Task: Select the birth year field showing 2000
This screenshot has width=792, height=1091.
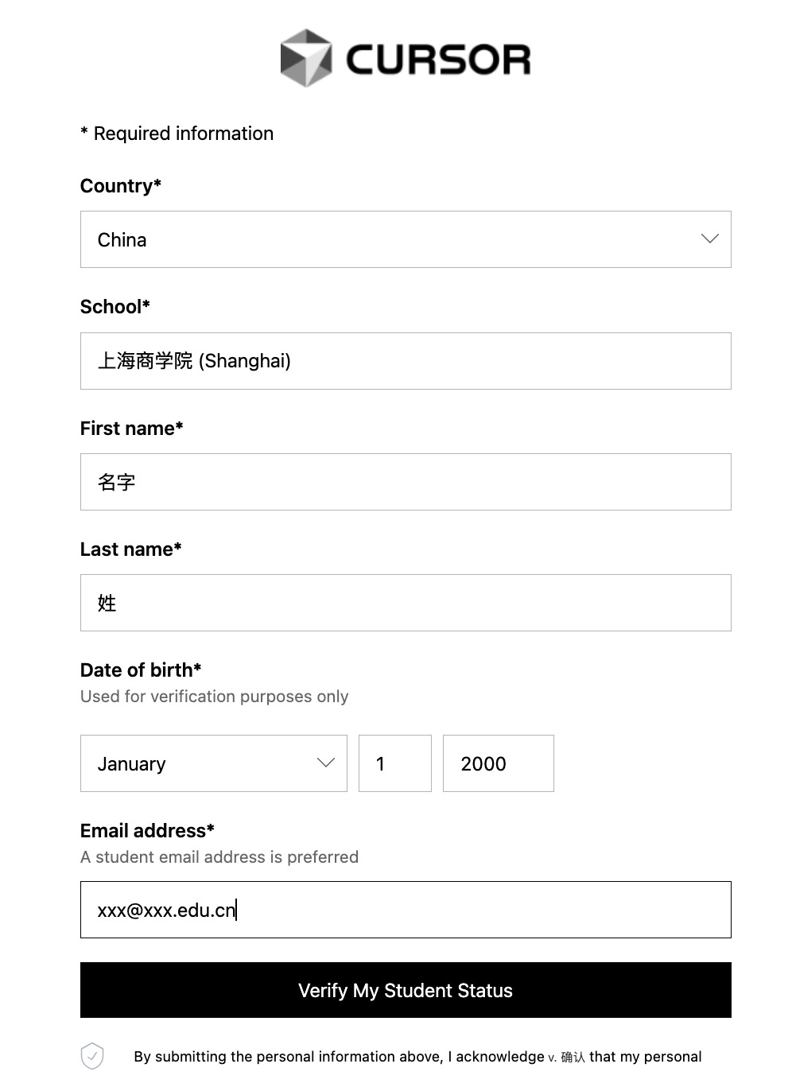Action: (x=499, y=763)
